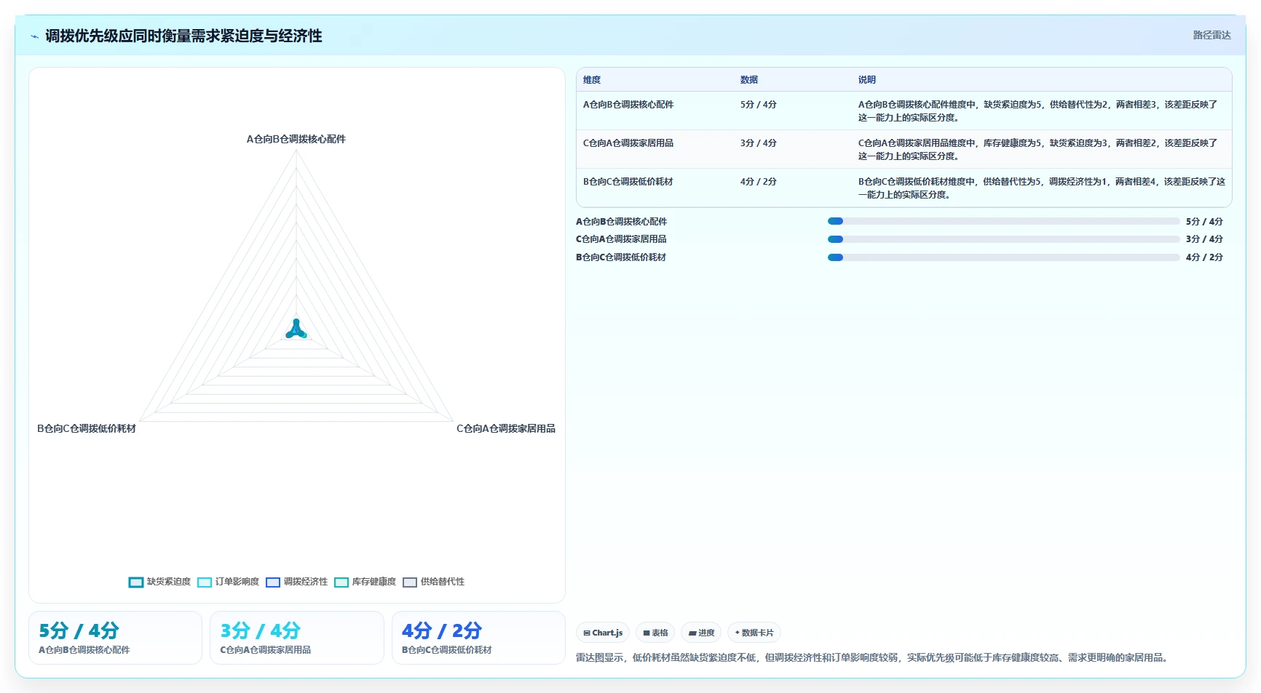Viewport: 1261px width, 693px height.
Task: Click the page title 调拨优先级应同时衡量需求紧迫度与经济性
Action: (183, 36)
